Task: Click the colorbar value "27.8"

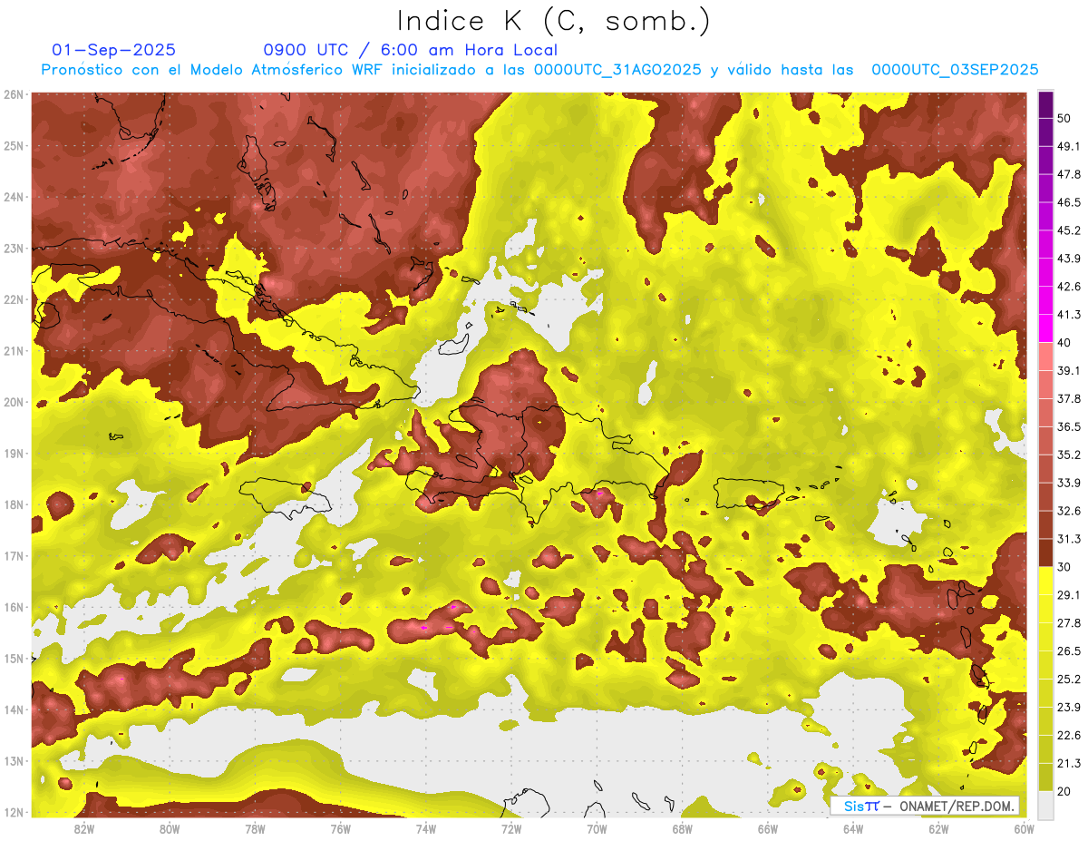Action: click(1068, 622)
